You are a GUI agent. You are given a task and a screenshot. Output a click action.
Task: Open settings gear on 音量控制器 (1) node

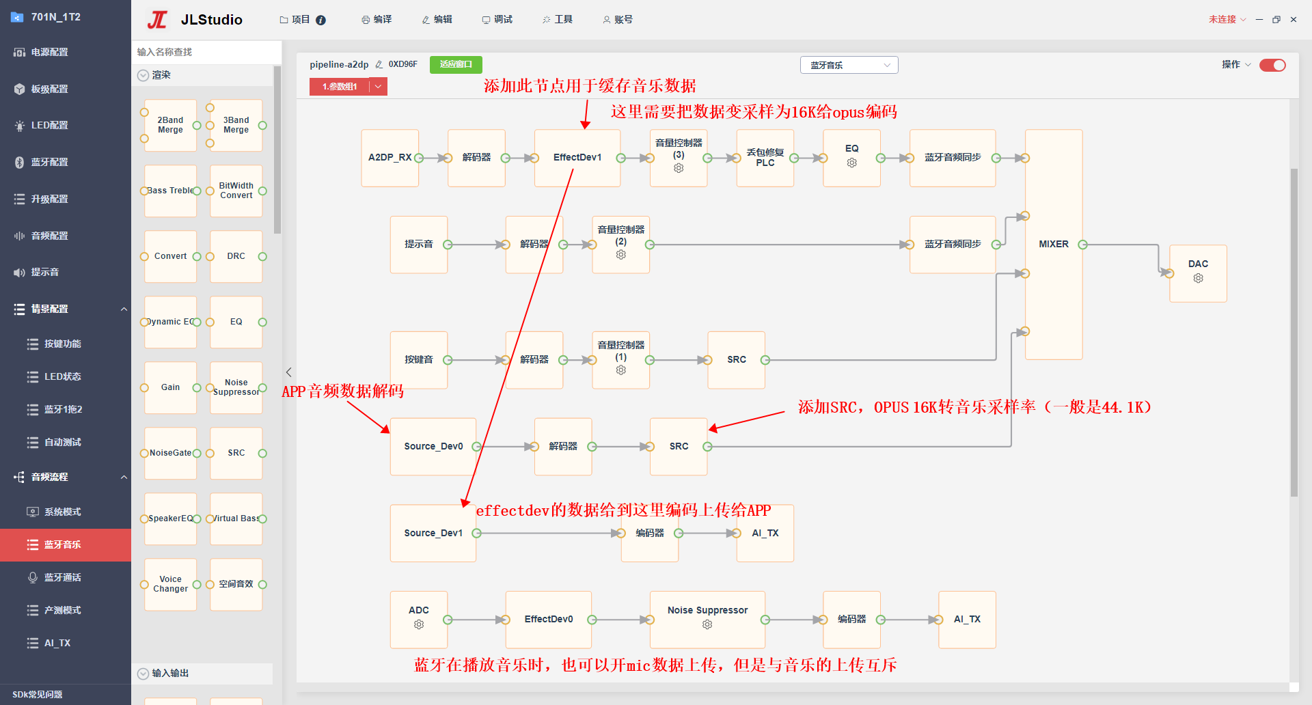(620, 370)
